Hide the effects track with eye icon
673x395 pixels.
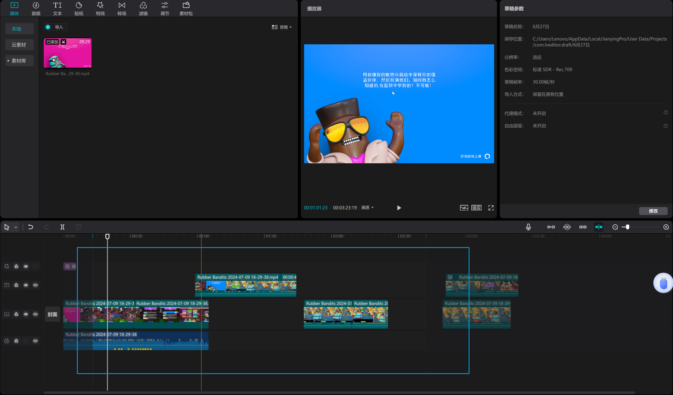coord(26,266)
